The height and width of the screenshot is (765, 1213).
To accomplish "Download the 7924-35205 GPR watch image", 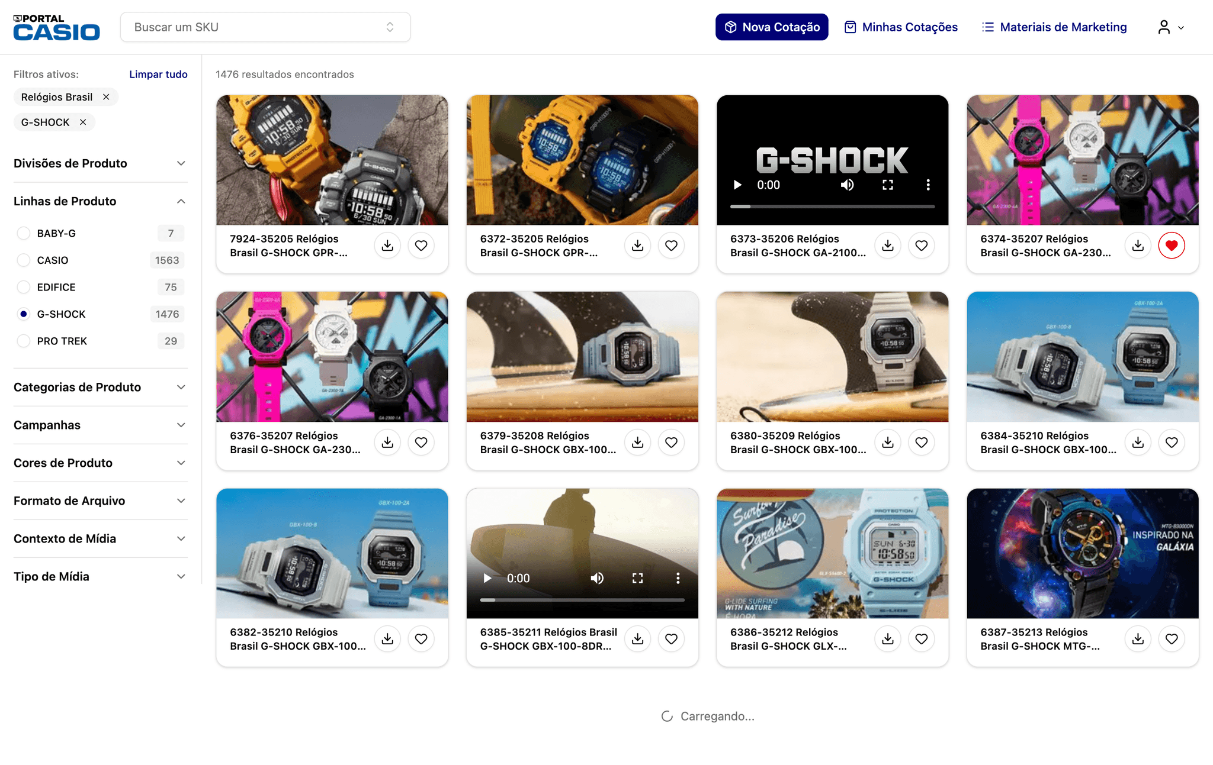I will click(x=387, y=246).
